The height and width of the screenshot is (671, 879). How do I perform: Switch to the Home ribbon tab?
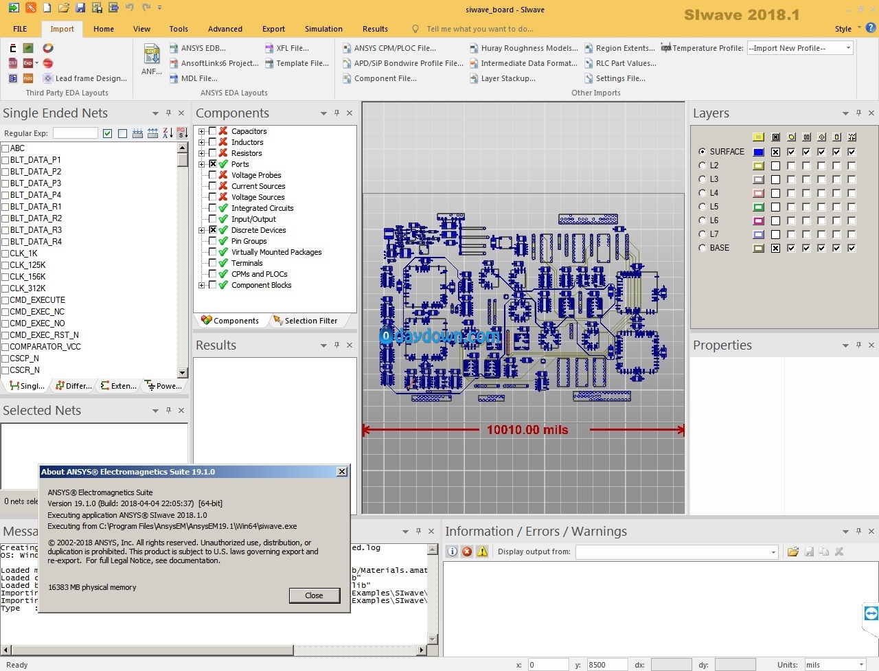tap(104, 29)
